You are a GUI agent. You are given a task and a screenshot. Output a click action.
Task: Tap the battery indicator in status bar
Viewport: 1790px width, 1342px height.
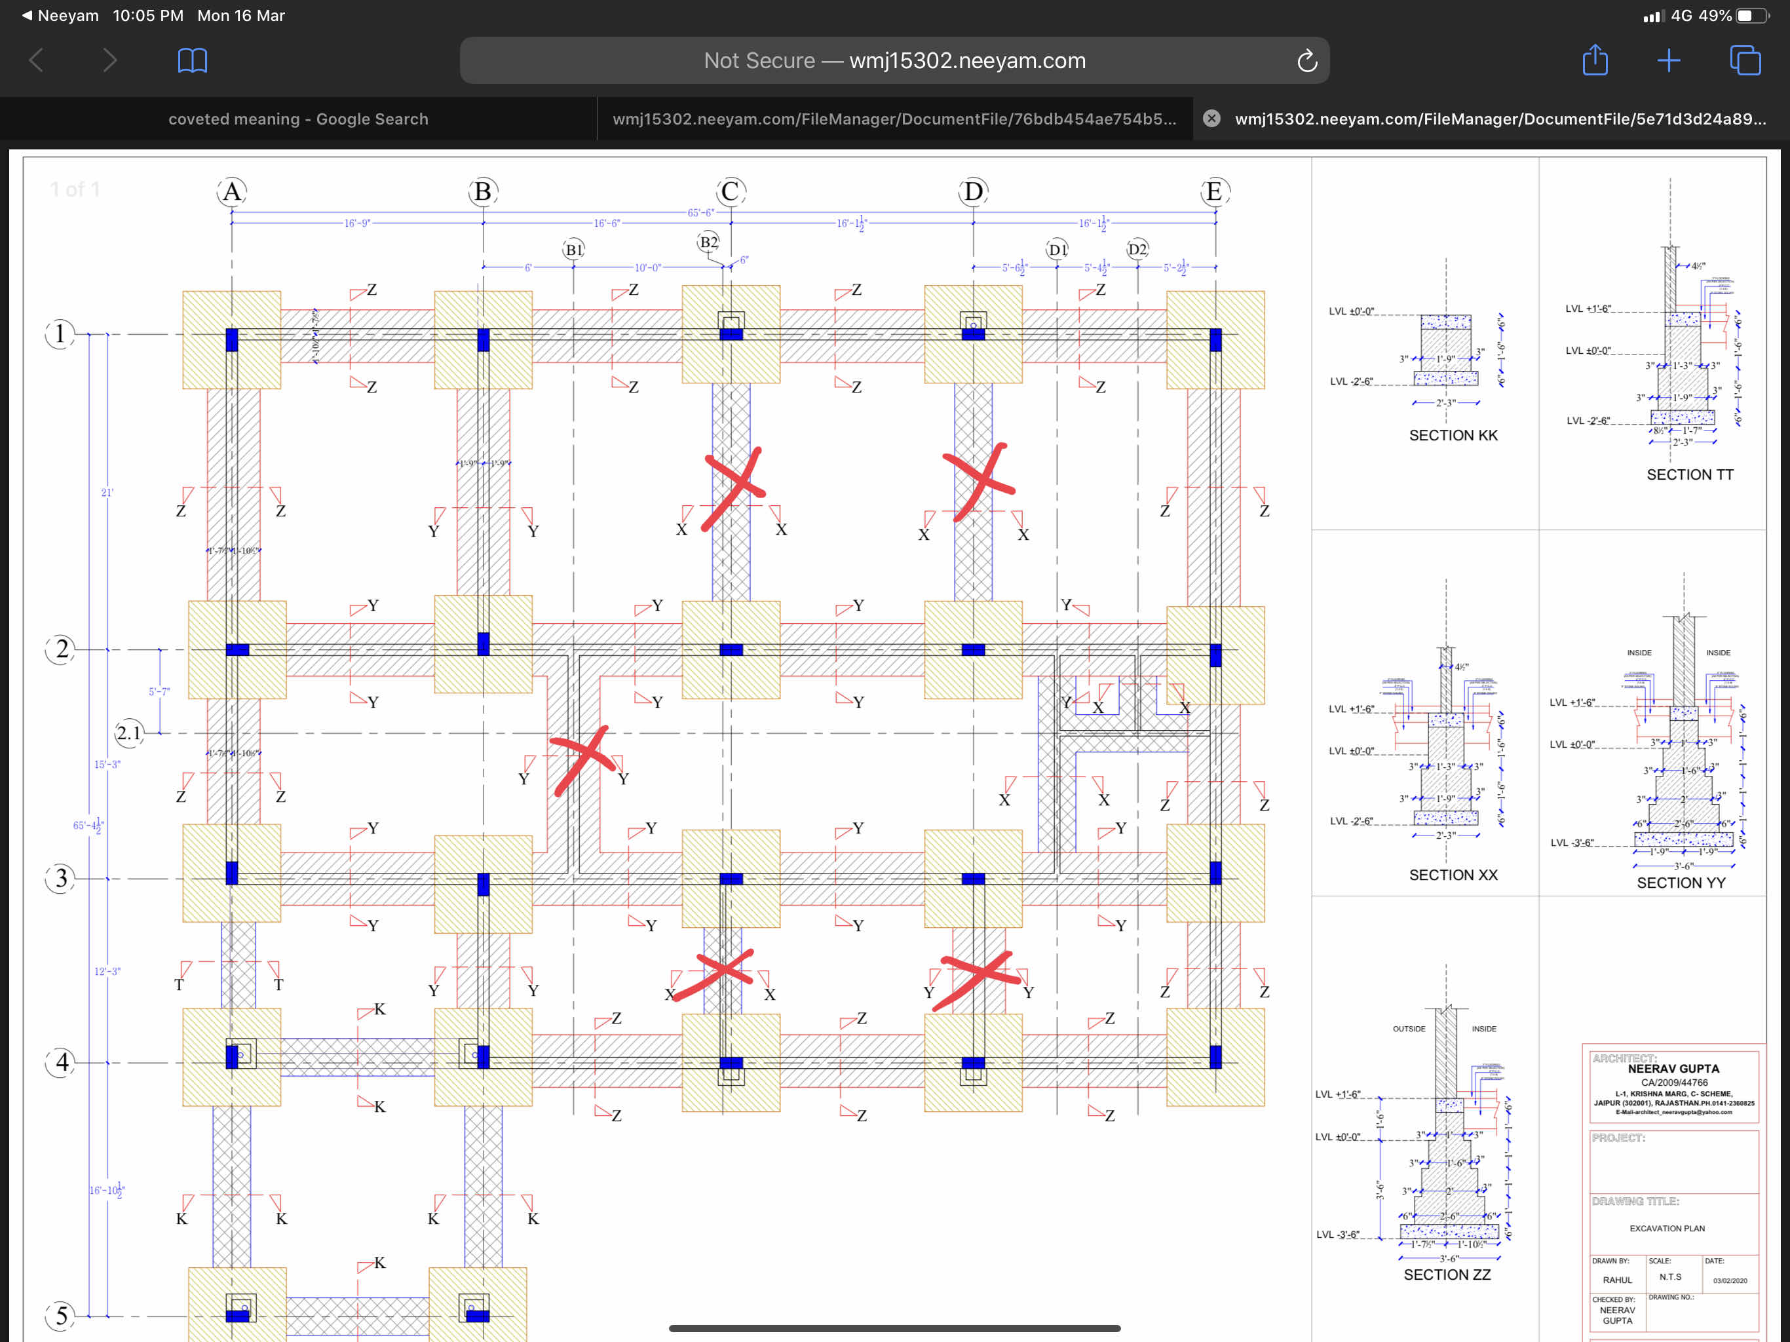pyautogui.click(x=1751, y=15)
